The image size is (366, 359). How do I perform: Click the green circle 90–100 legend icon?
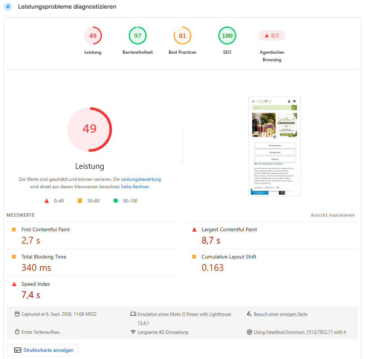pos(116,201)
